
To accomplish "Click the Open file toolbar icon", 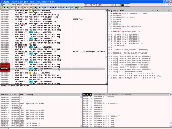I will pos(2,8).
